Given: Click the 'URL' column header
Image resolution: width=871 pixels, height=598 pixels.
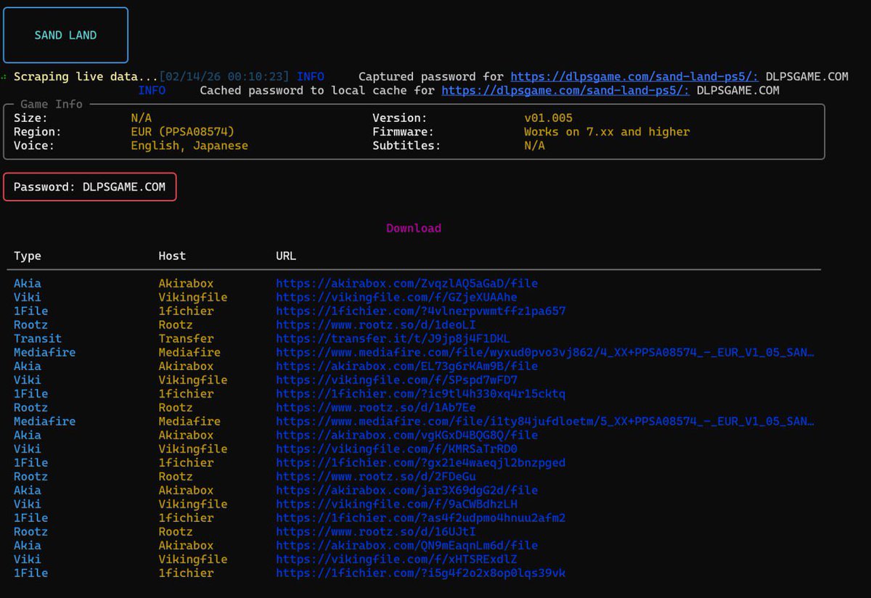Looking at the screenshot, I should [x=286, y=255].
